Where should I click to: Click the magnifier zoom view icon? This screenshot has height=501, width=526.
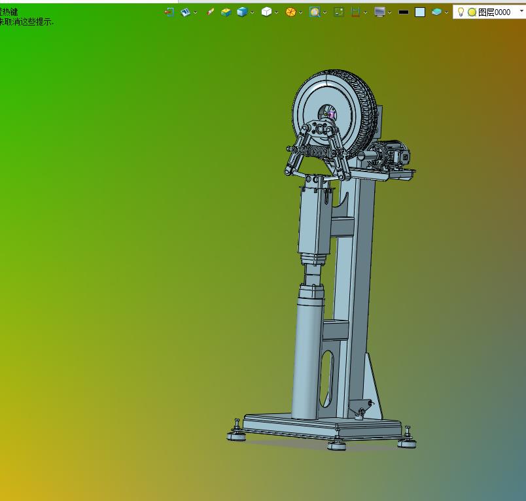pos(315,12)
